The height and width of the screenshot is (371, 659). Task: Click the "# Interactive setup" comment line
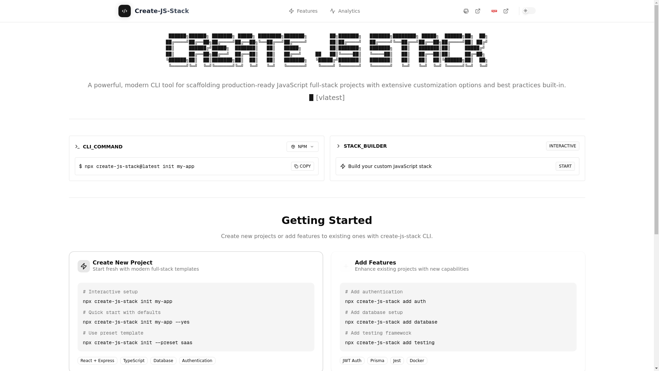tap(110, 292)
